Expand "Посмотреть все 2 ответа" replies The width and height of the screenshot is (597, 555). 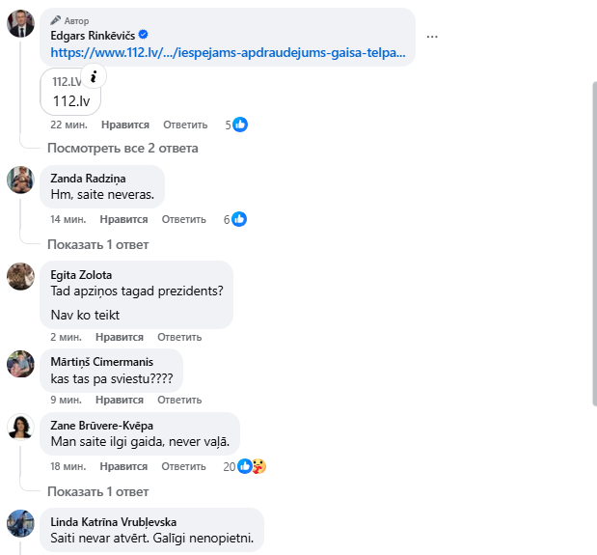pyautogui.click(x=122, y=148)
